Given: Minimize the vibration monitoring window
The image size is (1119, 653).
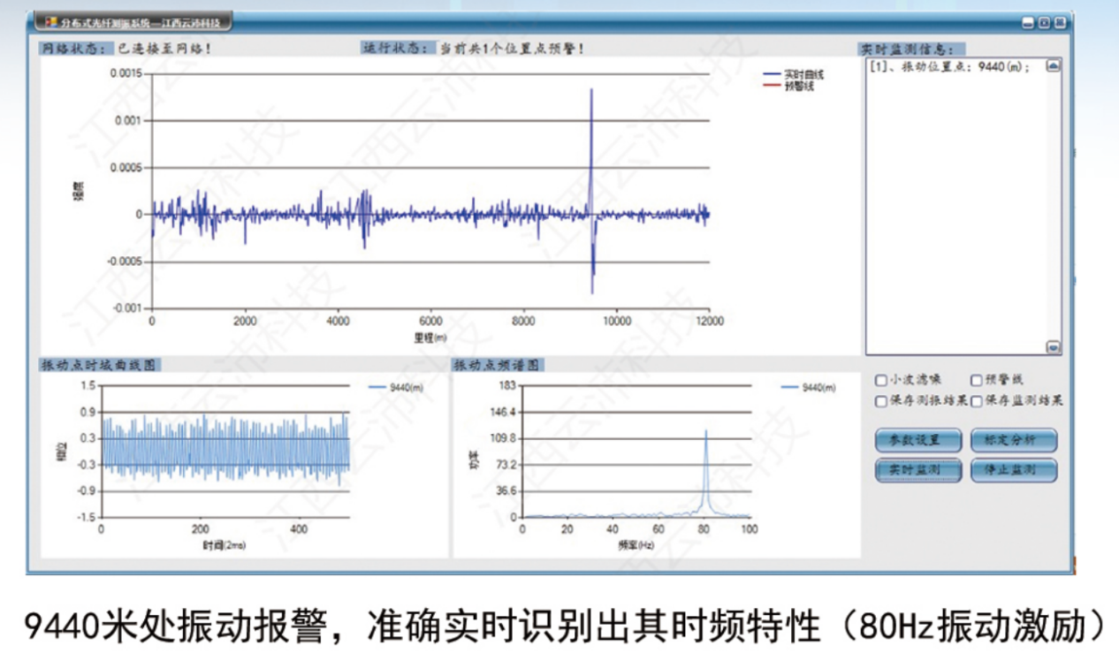Looking at the screenshot, I should coord(1028,23).
